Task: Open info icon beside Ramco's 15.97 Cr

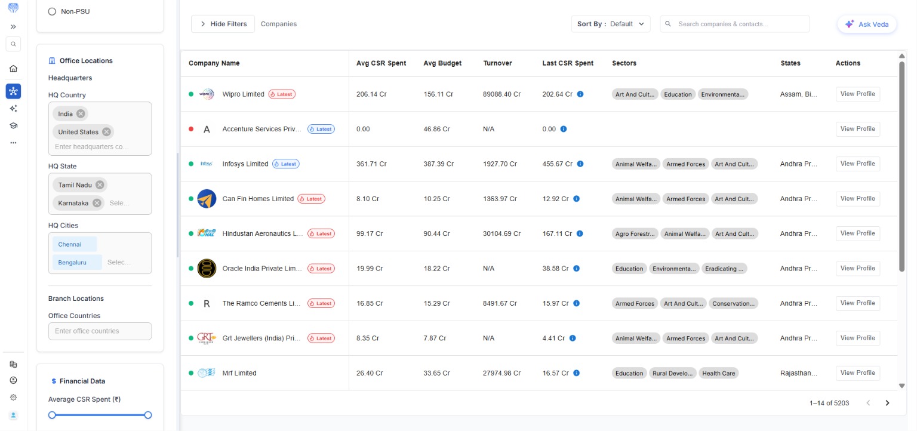Action: [576, 303]
